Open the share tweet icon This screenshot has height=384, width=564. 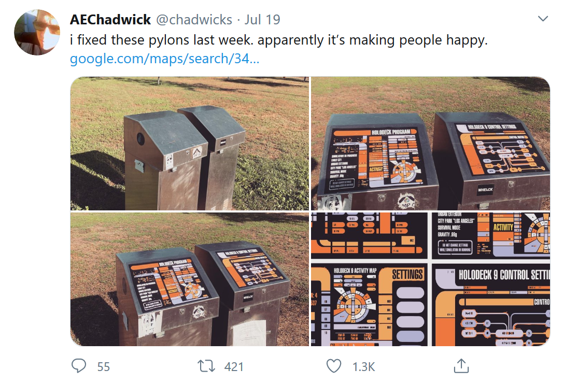pyautogui.click(x=461, y=366)
